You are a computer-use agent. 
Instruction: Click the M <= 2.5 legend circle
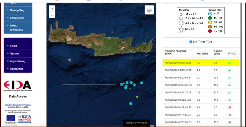[181, 14]
